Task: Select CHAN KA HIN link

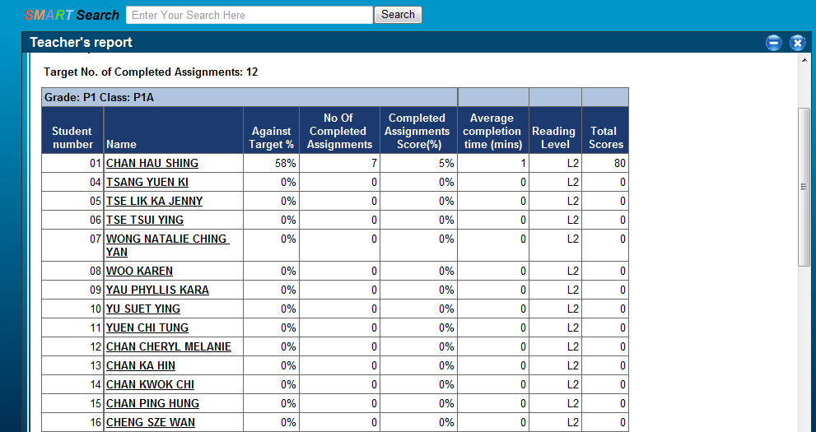Action: (141, 365)
